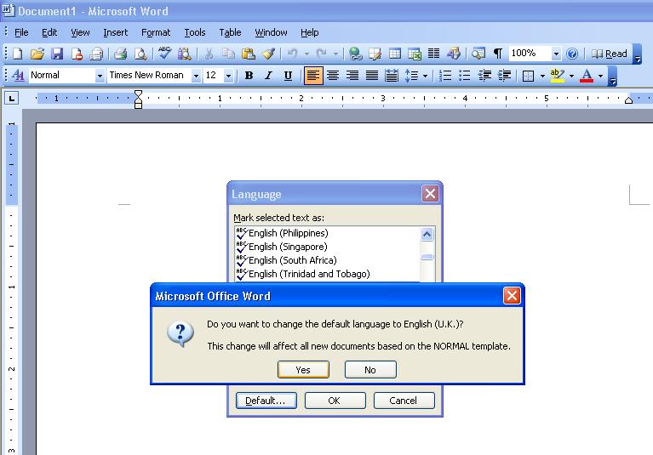Screen dimensions: 653x455
Task: Run Spelling and Grammar check icon
Action: (x=165, y=54)
